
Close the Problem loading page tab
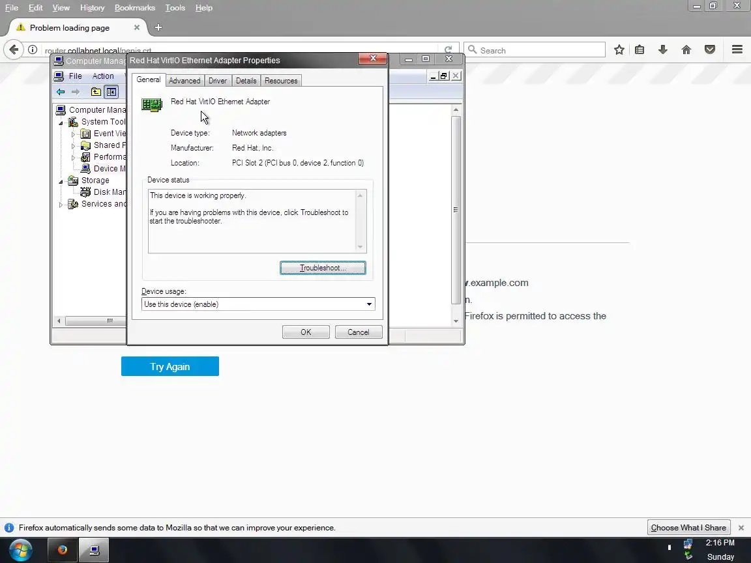tap(137, 28)
